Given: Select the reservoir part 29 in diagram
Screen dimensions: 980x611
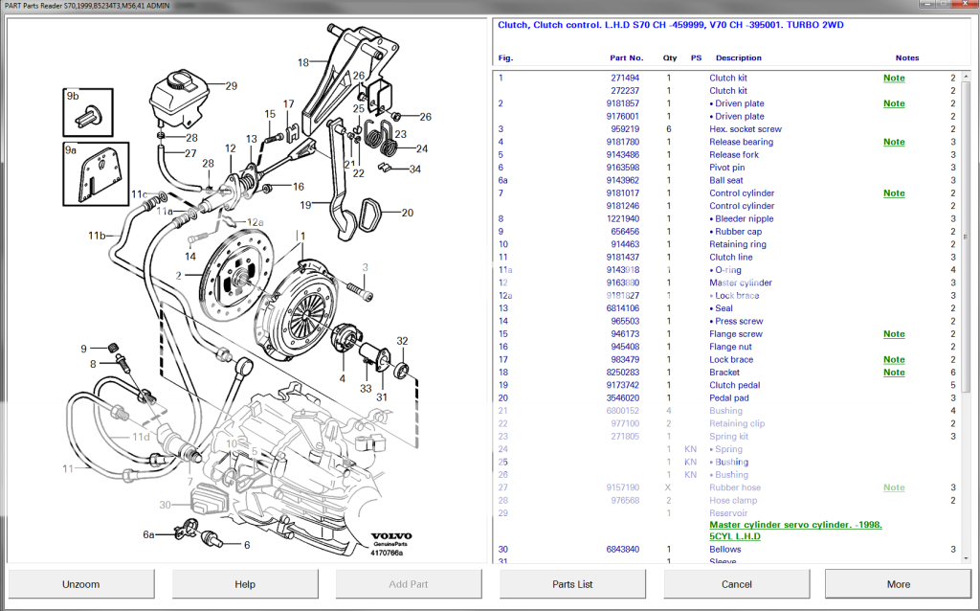Looking at the screenshot, I should click(x=180, y=97).
